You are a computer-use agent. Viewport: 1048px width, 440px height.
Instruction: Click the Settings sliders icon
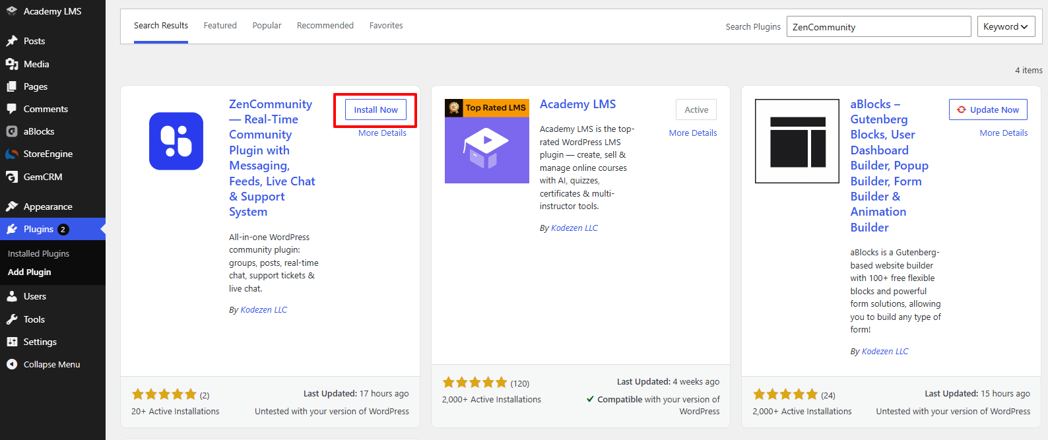point(12,342)
